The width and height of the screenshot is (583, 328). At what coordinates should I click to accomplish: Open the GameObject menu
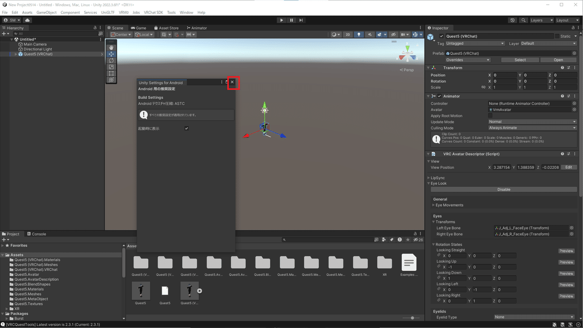point(47,12)
